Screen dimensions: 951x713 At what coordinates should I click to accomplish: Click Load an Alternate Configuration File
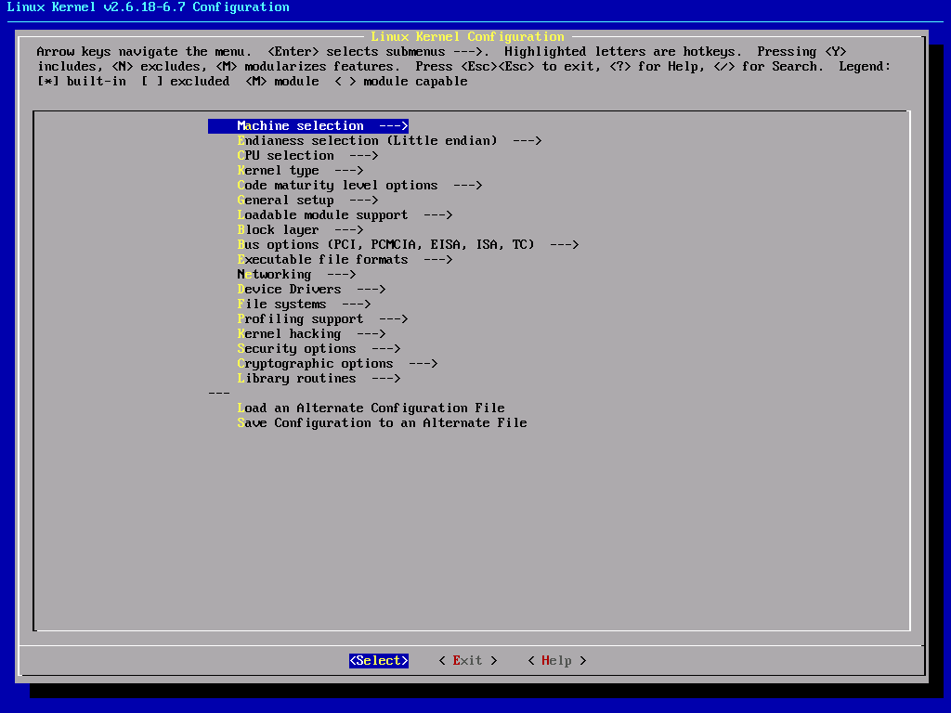371,408
